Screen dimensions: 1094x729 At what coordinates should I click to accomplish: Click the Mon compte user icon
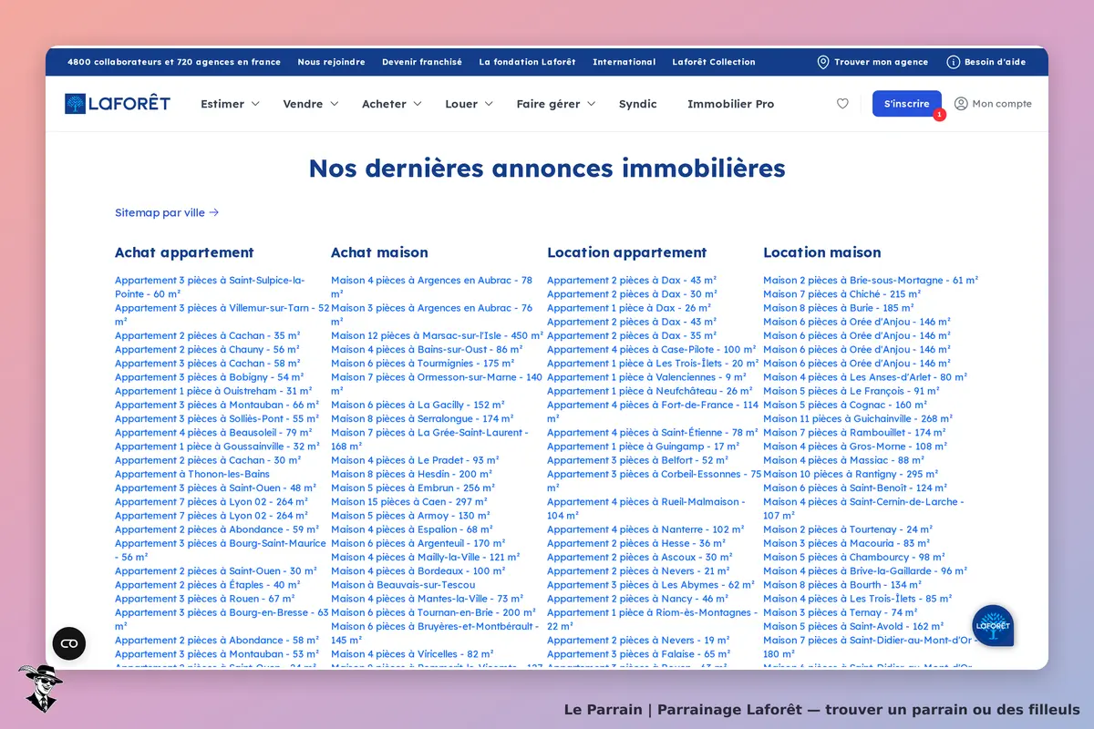[x=961, y=104]
